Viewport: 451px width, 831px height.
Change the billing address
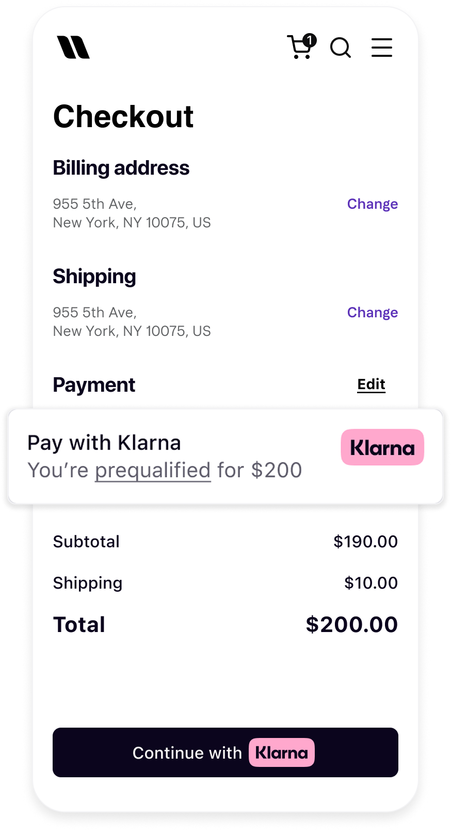[372, 204]
